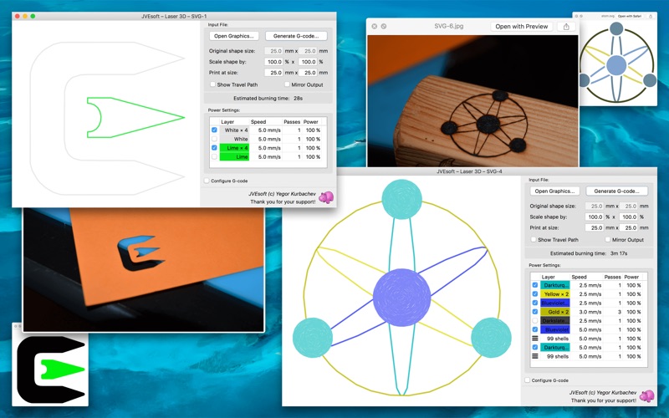669x418 pixels.
Task: Enable Mirror Output in SVG-4 window
Action: click(x=608, y=240)
